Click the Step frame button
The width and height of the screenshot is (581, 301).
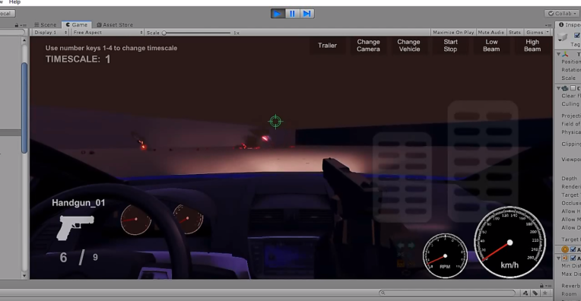pos(306,14)
